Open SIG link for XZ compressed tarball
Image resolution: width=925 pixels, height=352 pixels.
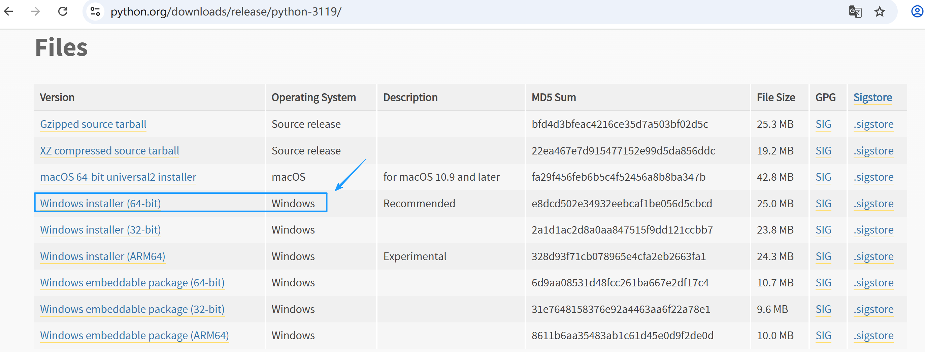[x=823, y=151]
